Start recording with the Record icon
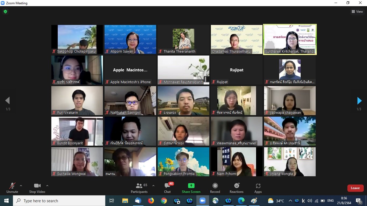 coord(215,186)
